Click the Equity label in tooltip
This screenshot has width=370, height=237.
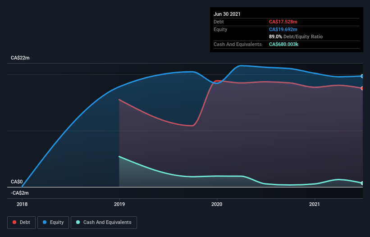pyautogui.click(x=220, y=29)
